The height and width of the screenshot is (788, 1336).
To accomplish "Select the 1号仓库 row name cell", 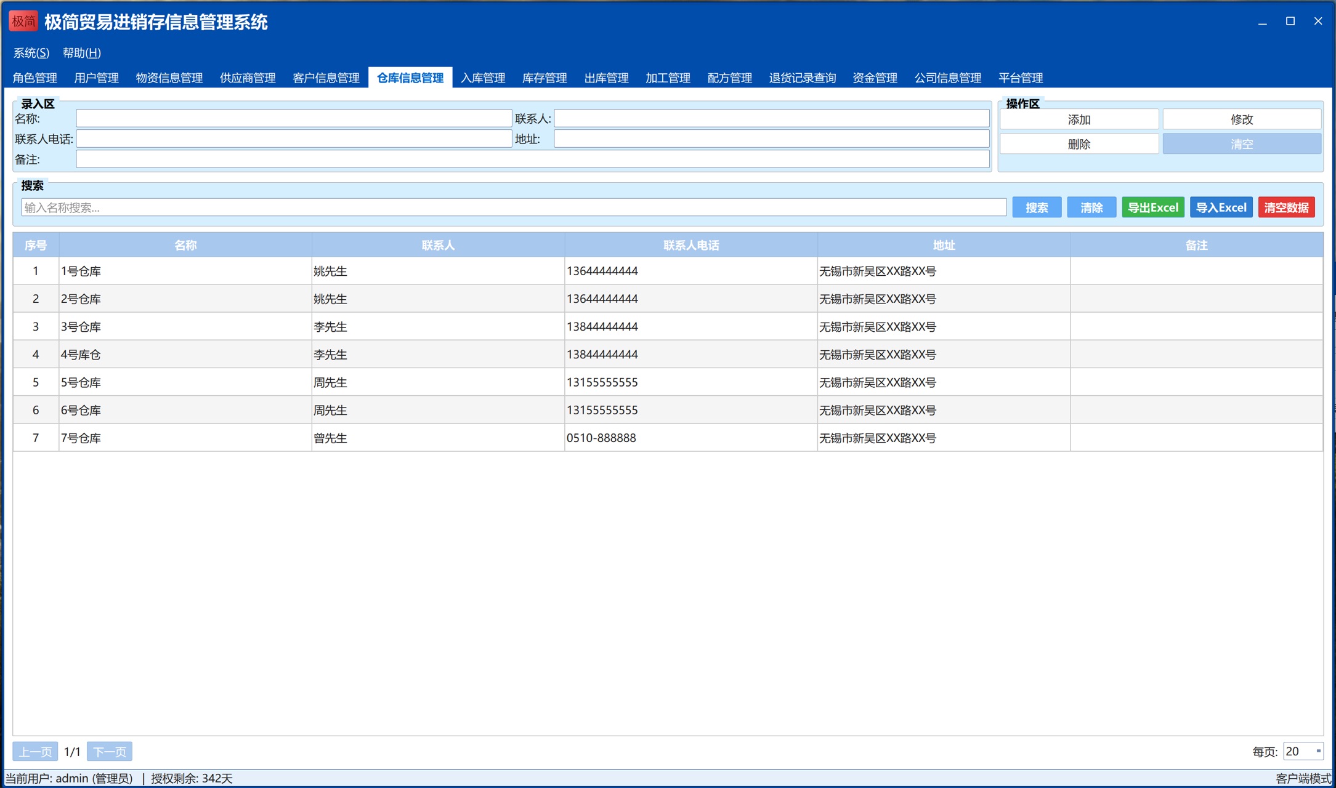I will click(x=185, y=271).
